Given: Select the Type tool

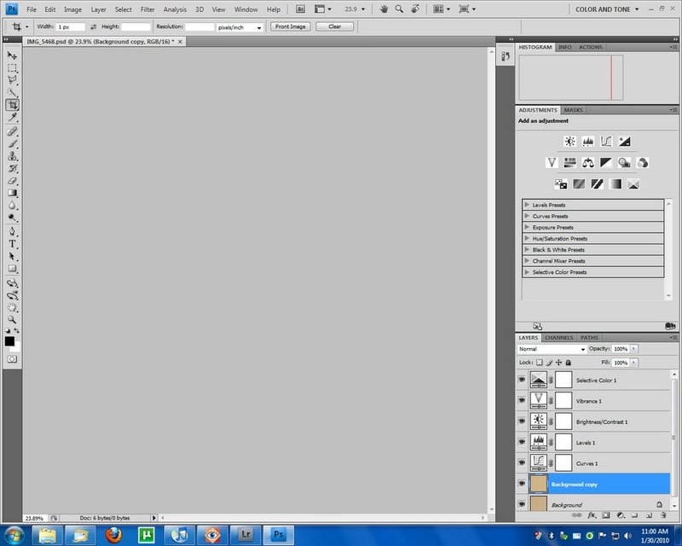Looking at the screenshot, I should click(x=13, y=244).
